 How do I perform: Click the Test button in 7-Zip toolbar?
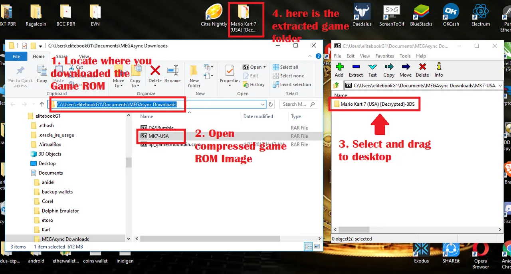[372, 70]
